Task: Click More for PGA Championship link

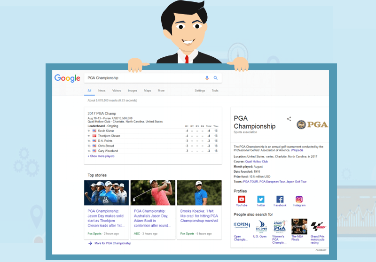Action: 113,243
